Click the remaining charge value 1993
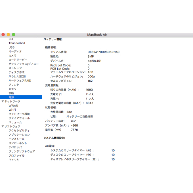The height and width of the screenshot is (193, 193). pyautogui.click(x=89, y=90)
